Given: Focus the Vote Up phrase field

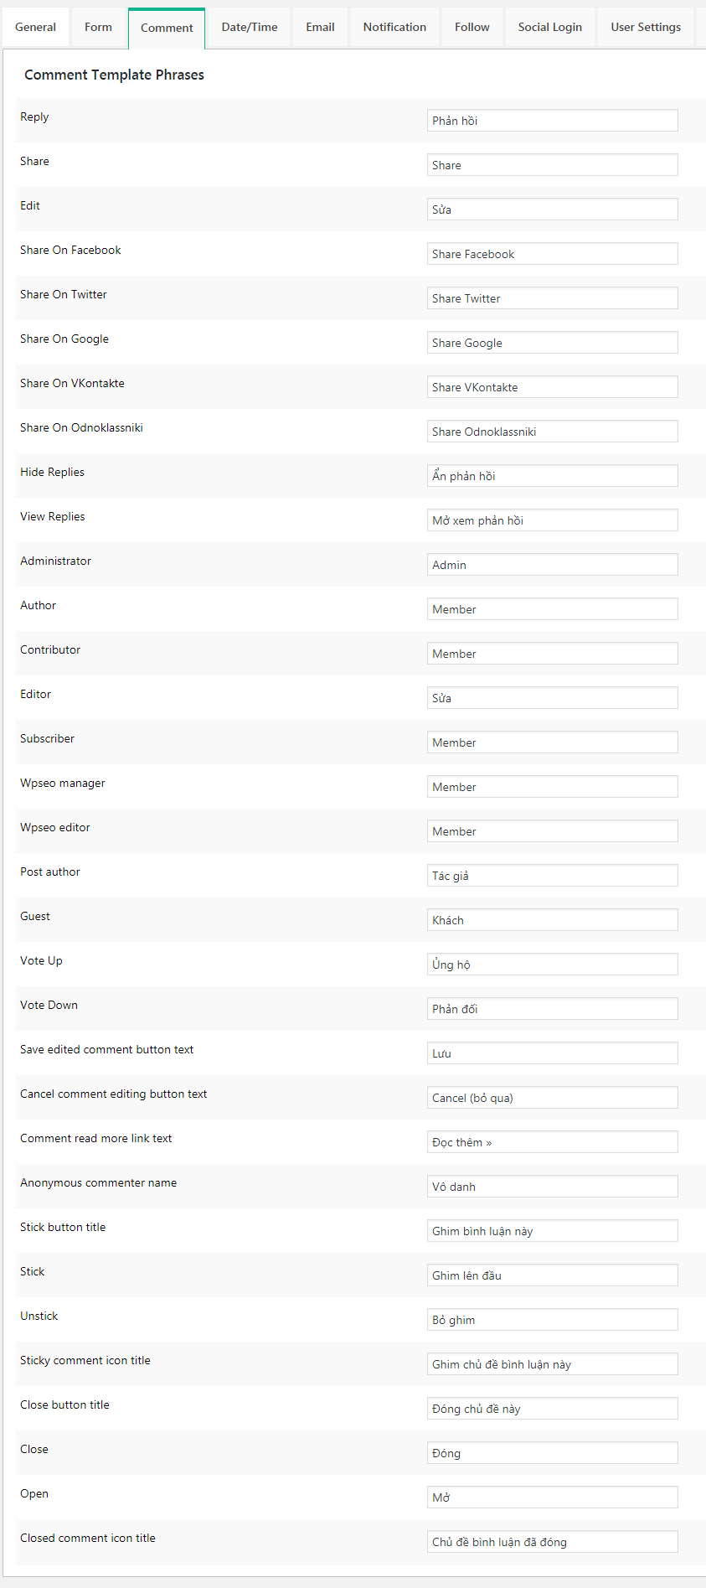Looking at the screenshot, I should coord(552,965).
